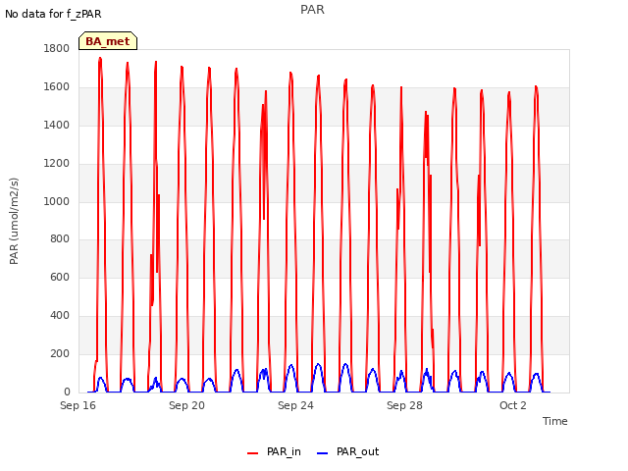The height and width of the screenshot is (471, 628).
Task: Click the Sep 20 x-axis tick label
Action: click(x=186, y=405)
